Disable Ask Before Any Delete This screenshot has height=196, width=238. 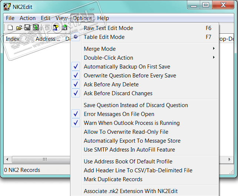145,84
